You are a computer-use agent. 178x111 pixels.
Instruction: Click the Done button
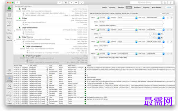click(x=169, y=7)
